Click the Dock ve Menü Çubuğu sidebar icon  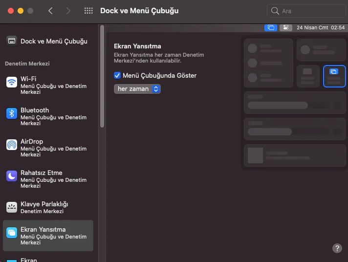[x=12, y=41]
